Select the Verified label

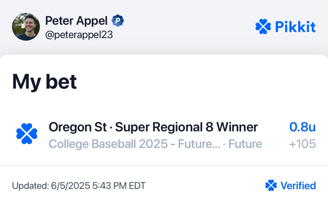pyautogui.click(x=298, y=185)
